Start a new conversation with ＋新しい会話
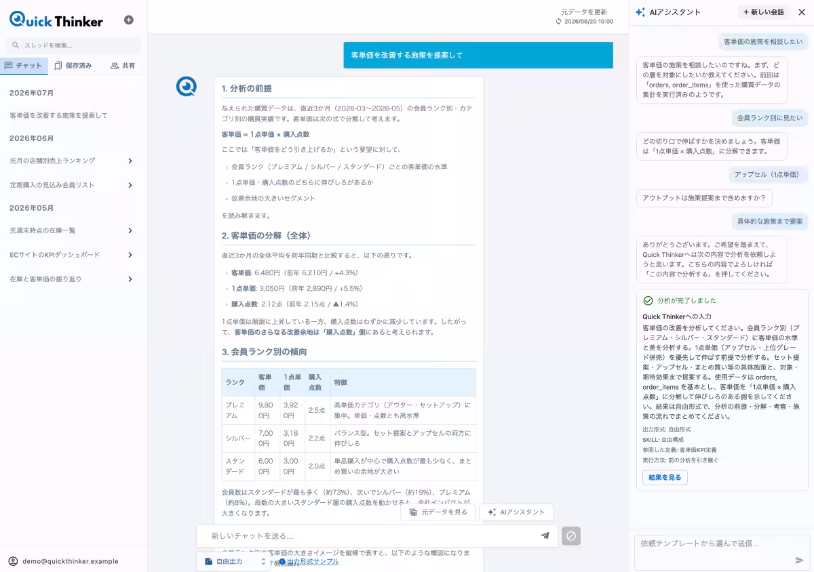Viewport: 814px width, 572px height. coord(764,12)
